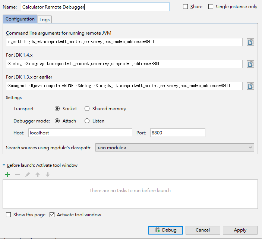Viewport: 262px width, 239px height.
Task: Cancel the configuration dialog
Action: pos(203,230)
